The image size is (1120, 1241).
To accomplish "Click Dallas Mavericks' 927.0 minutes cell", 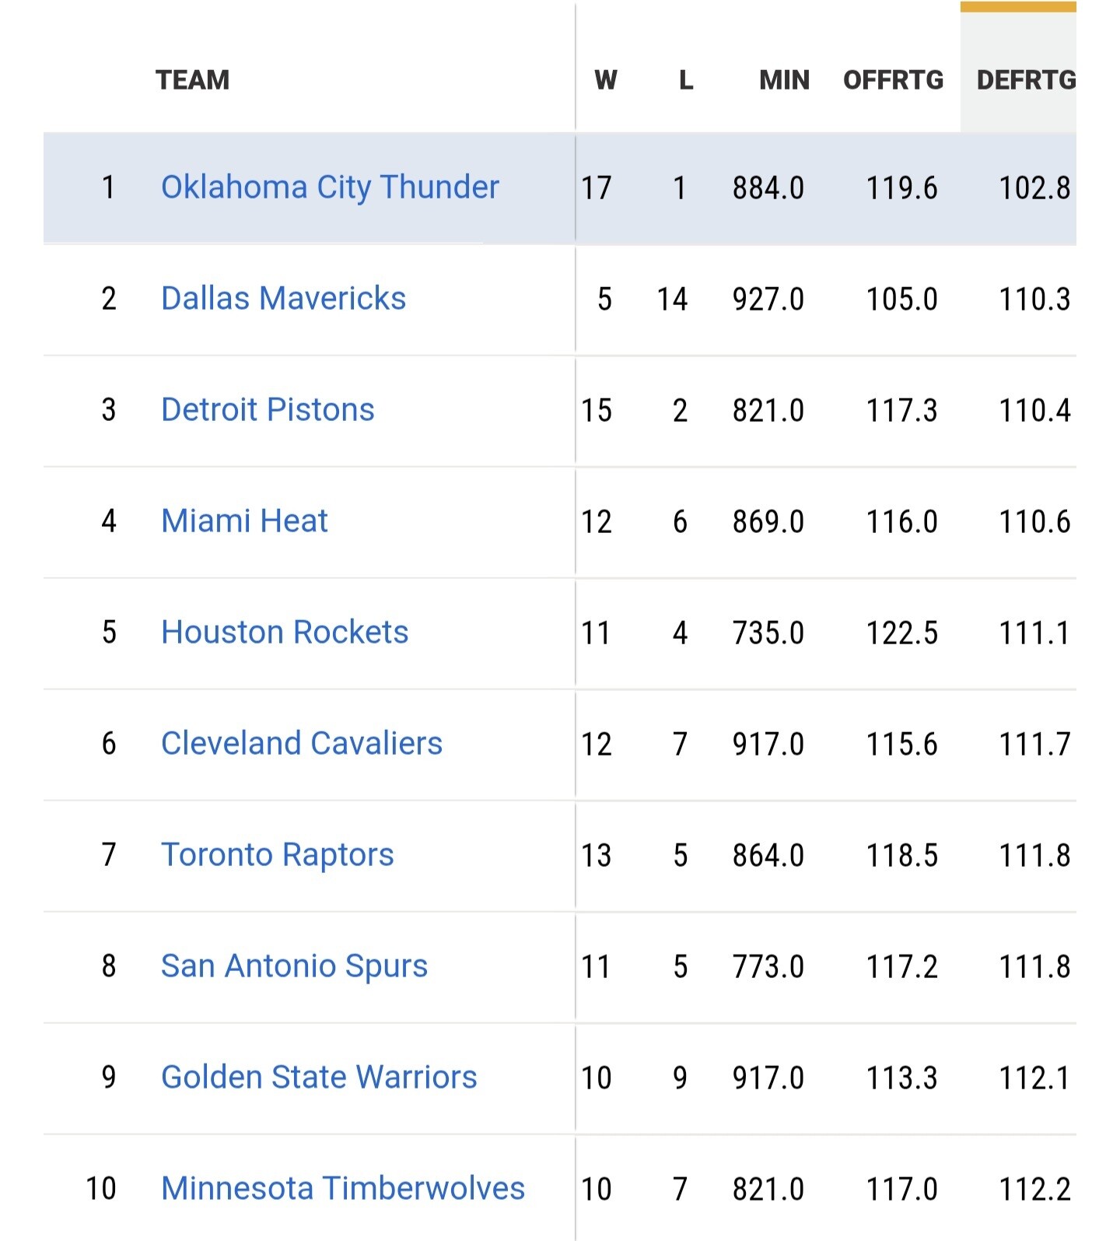I will point(768,300).
